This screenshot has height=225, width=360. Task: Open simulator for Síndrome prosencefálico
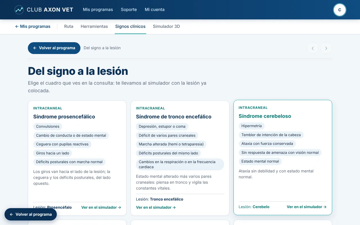[x=101, y=207]
